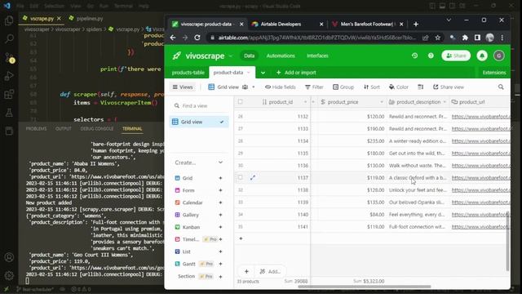Open the Automations tab
Screen dimensions: 522x294
pyautogui.click(x=281, y=56)
